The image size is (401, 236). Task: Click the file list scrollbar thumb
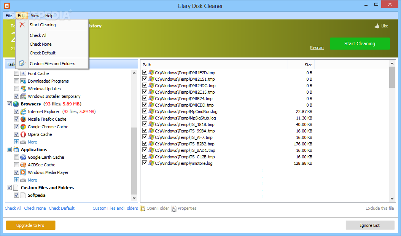click(392, 77)
